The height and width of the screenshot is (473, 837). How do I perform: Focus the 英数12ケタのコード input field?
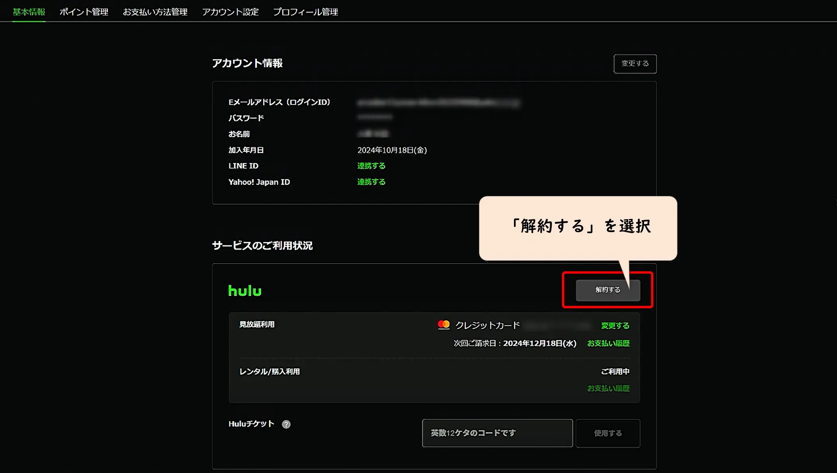(x=497, y=433)
